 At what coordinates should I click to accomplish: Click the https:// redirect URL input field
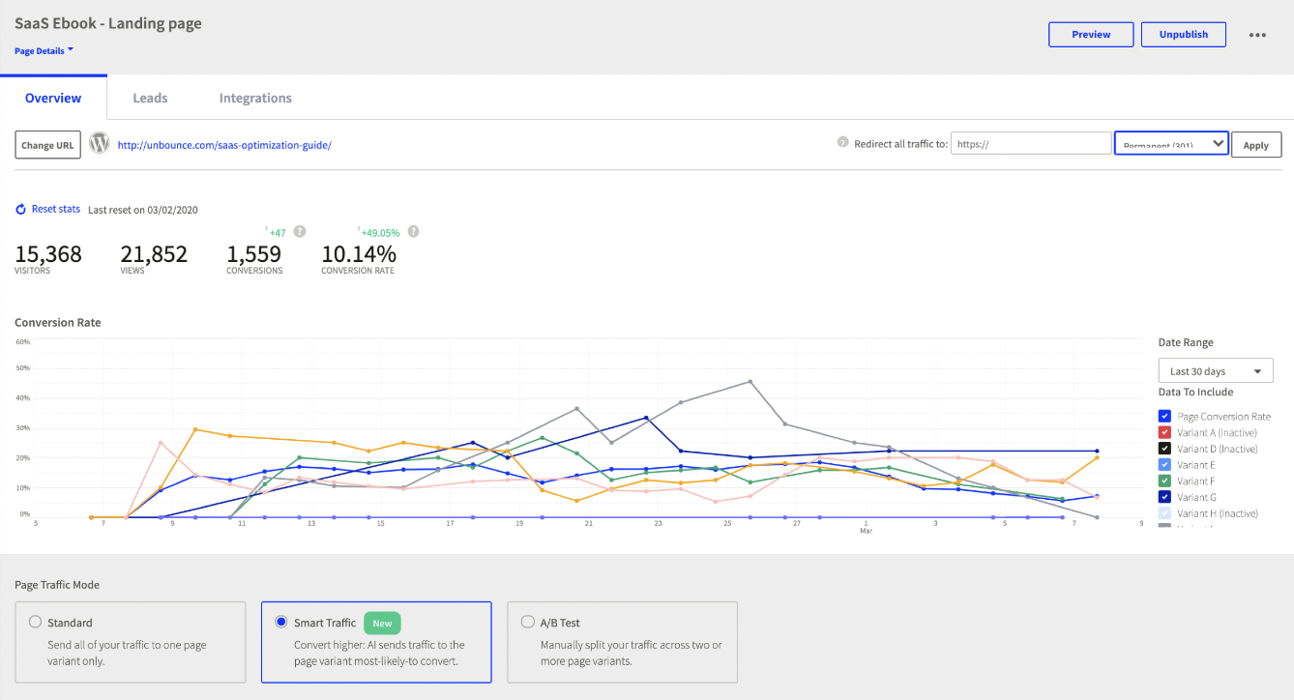[1030, 142]
